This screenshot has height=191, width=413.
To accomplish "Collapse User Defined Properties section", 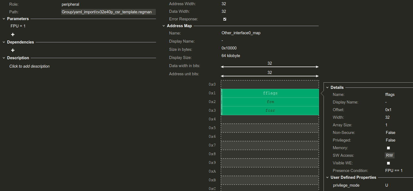I will [327, 177].
